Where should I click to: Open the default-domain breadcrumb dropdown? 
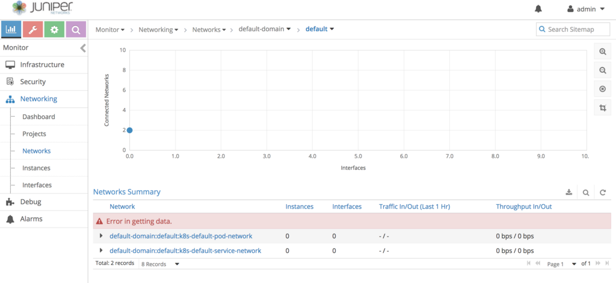[265, 29]
